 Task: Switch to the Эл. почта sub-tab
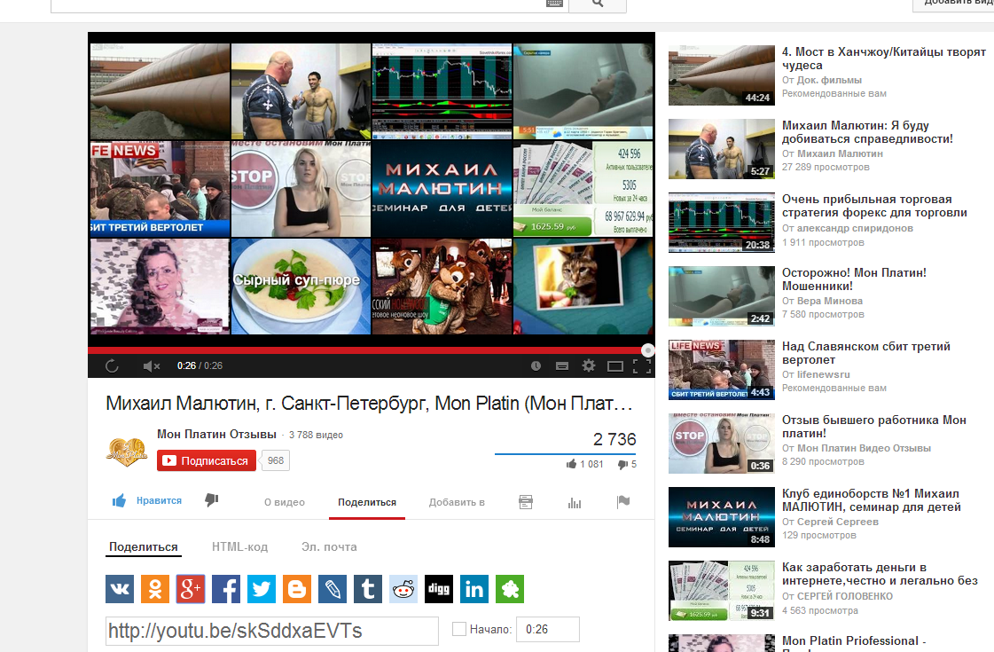click(x=329, y=546)
